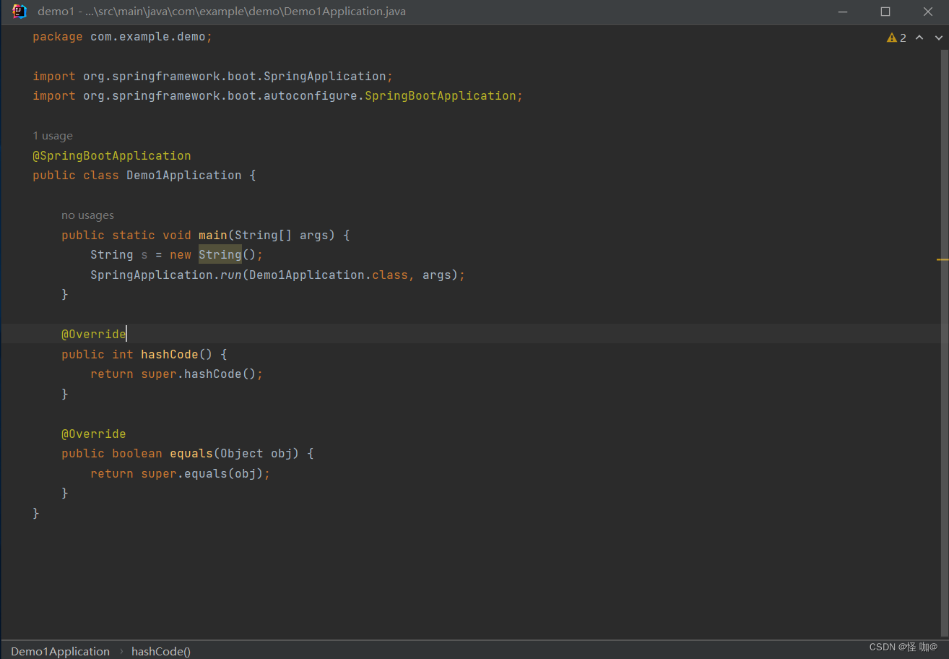Click the '1 usage' hint above class
Screen dimensions: 949x659
coord(53,136)
